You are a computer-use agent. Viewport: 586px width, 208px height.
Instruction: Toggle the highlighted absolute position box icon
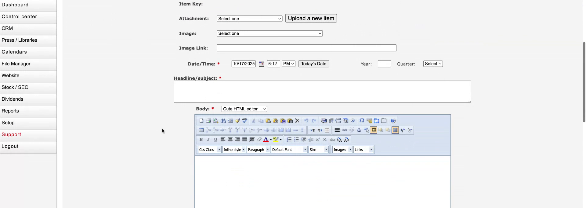[374, 130]
